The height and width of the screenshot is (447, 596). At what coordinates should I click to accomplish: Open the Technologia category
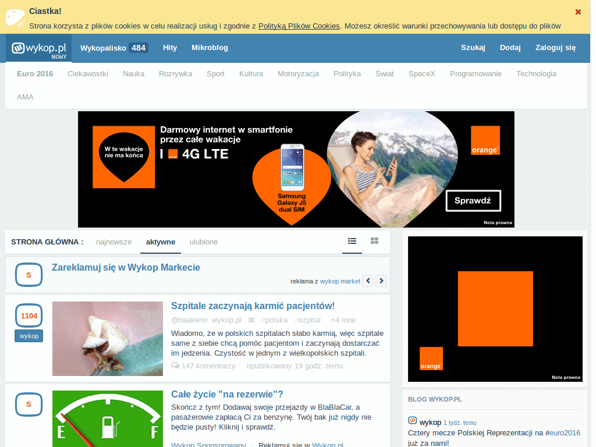coord(536,74)
